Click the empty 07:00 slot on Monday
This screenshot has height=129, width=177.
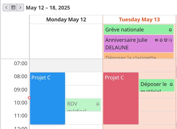[x=66, y=66]
